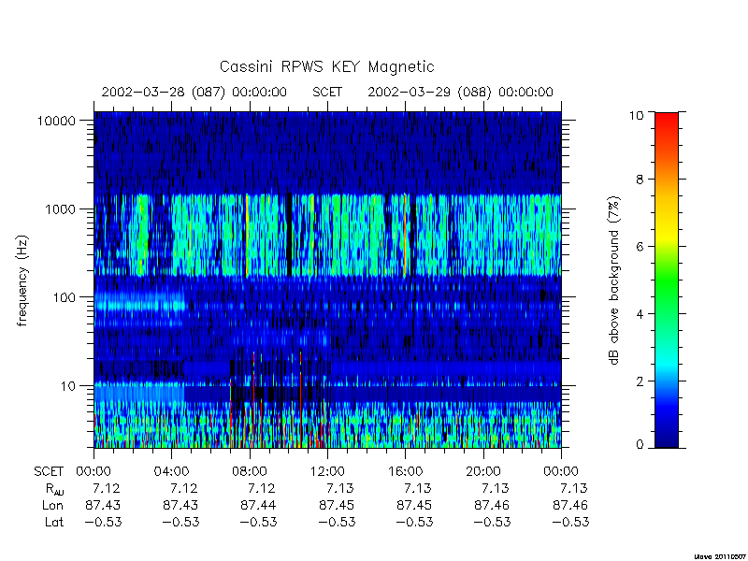Click the 10000 Hz tick label
The image size is (748, 561).
coord(56,121)
